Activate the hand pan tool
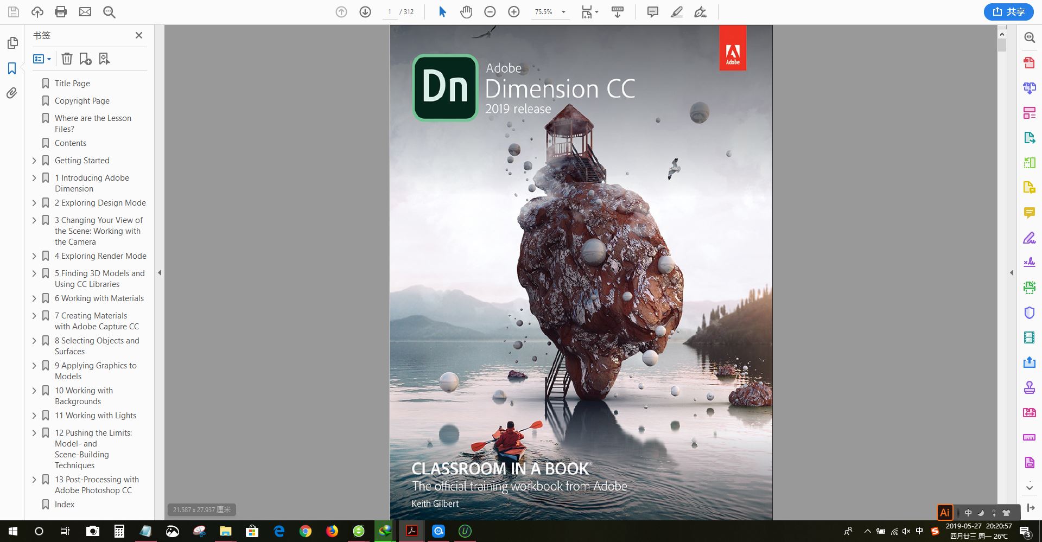The width and height of the screenshot is (1042, 542). click(466, 12)
